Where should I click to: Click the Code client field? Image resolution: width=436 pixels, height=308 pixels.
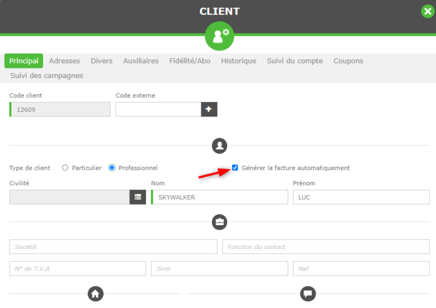pos(60,109)
